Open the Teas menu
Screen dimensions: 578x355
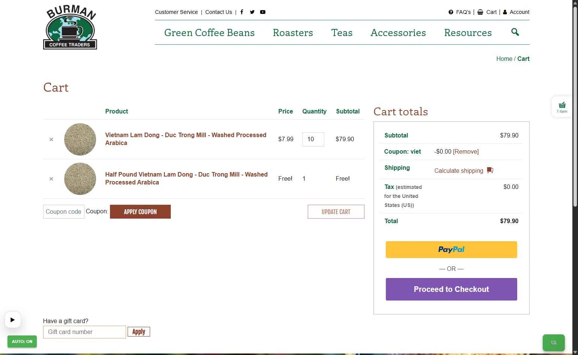[x=342, y=33]
